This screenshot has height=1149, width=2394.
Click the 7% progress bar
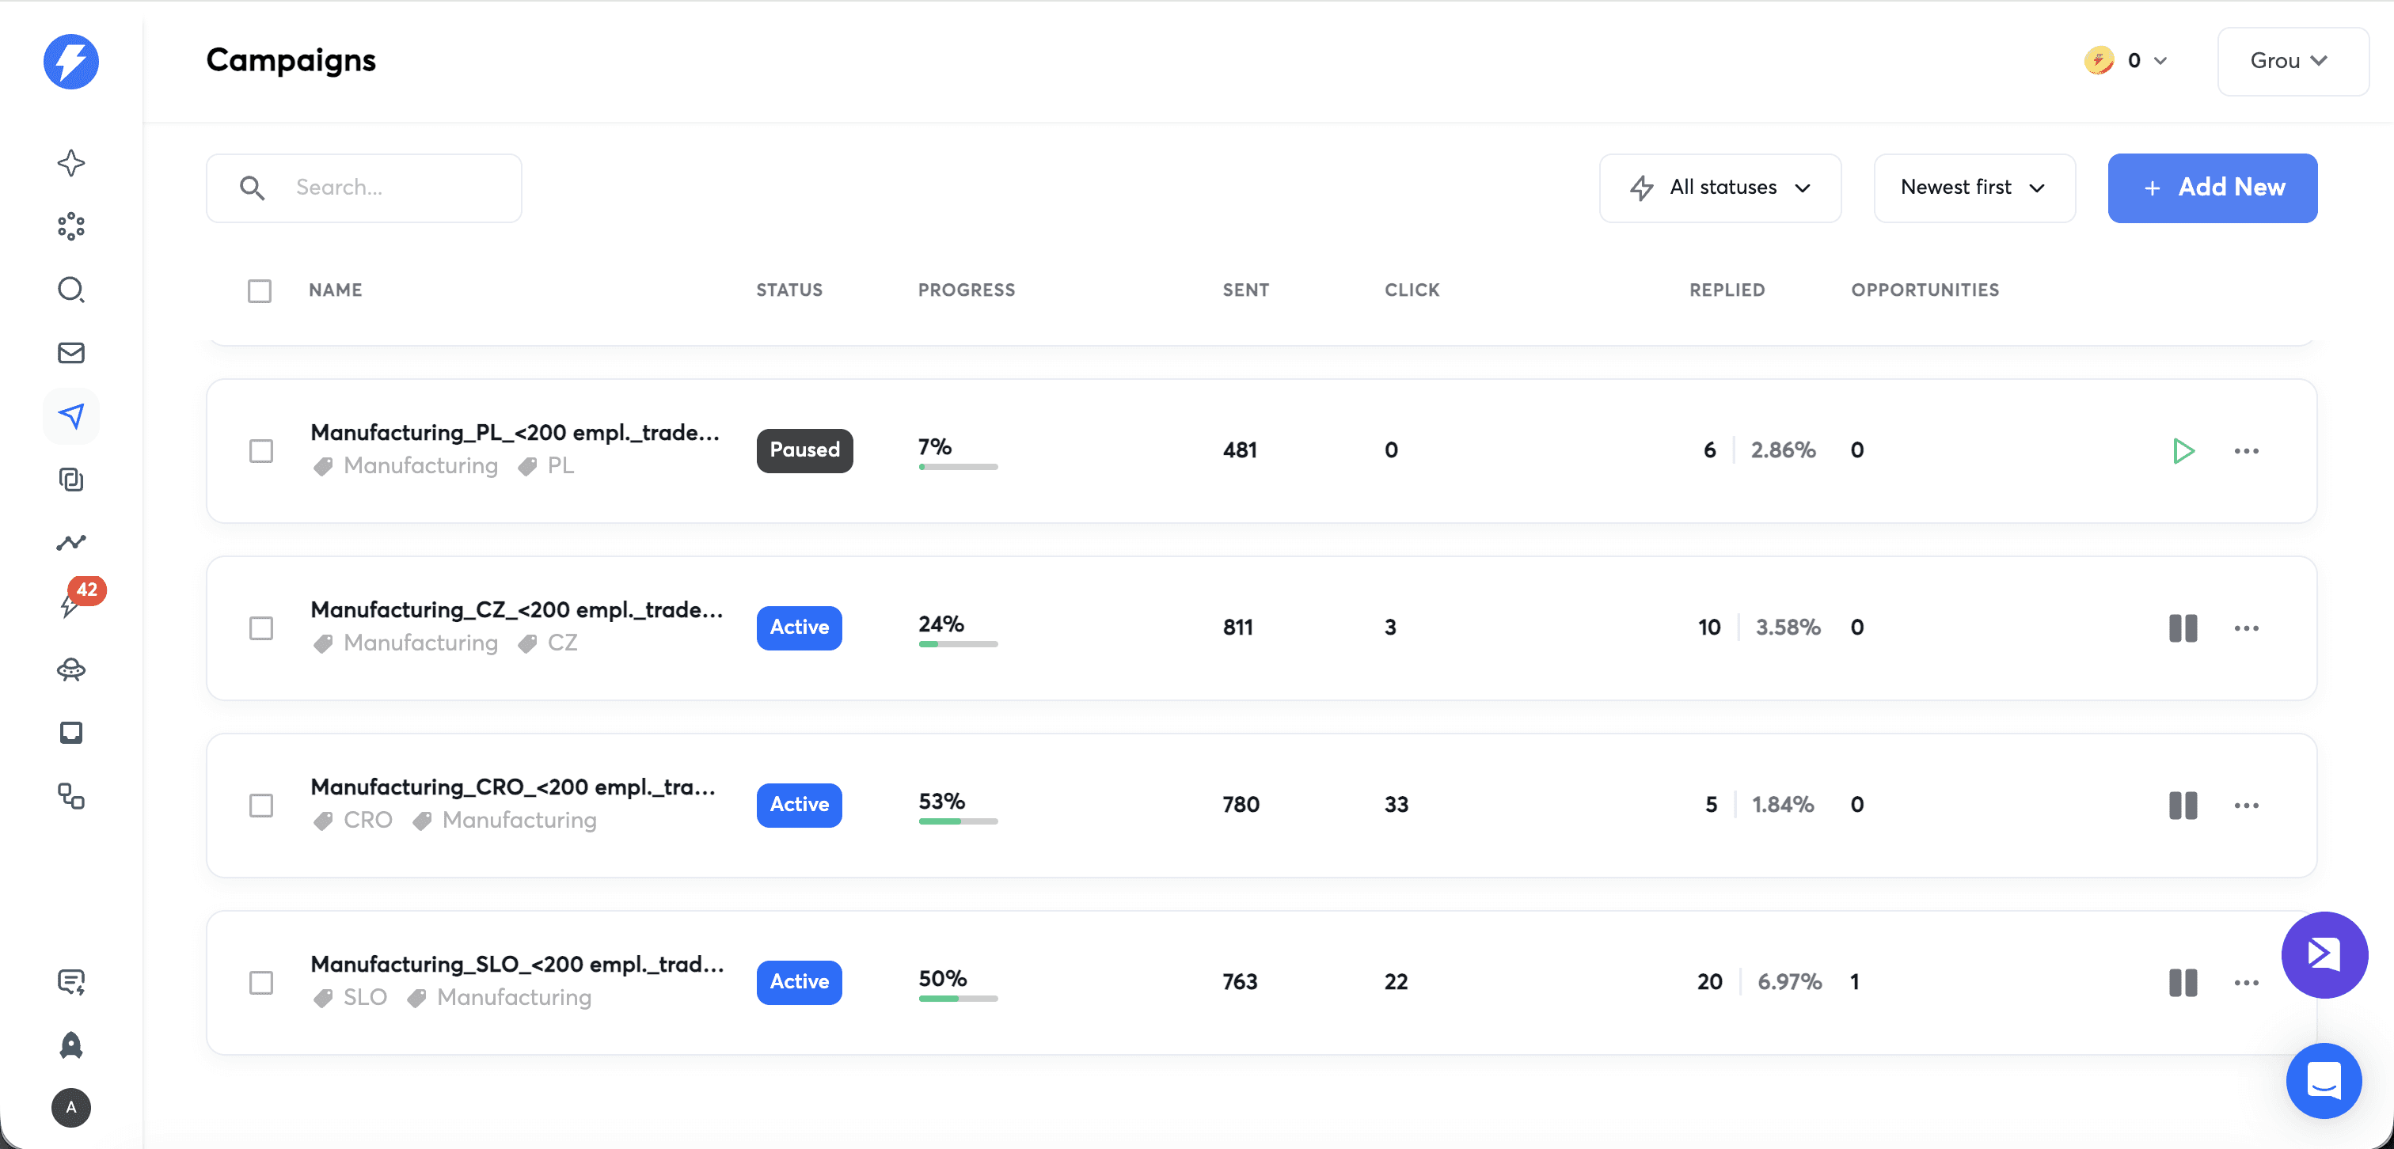coord(958,467)
